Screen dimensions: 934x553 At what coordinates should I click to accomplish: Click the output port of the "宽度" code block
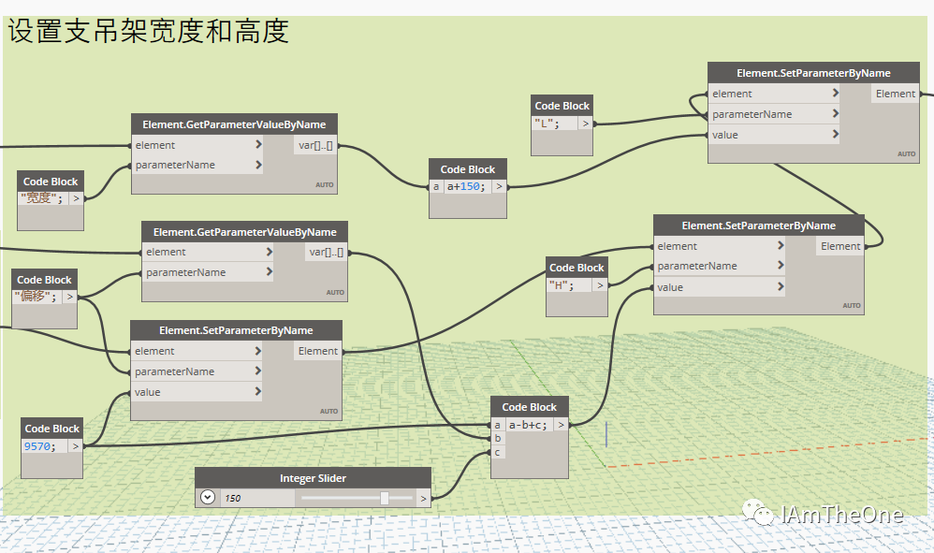click(x=76, y=198)
